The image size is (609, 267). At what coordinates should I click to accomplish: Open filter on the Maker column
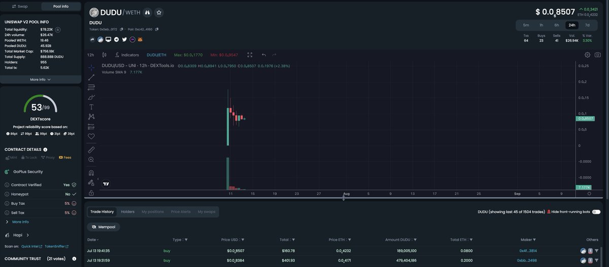coord(533,240)
